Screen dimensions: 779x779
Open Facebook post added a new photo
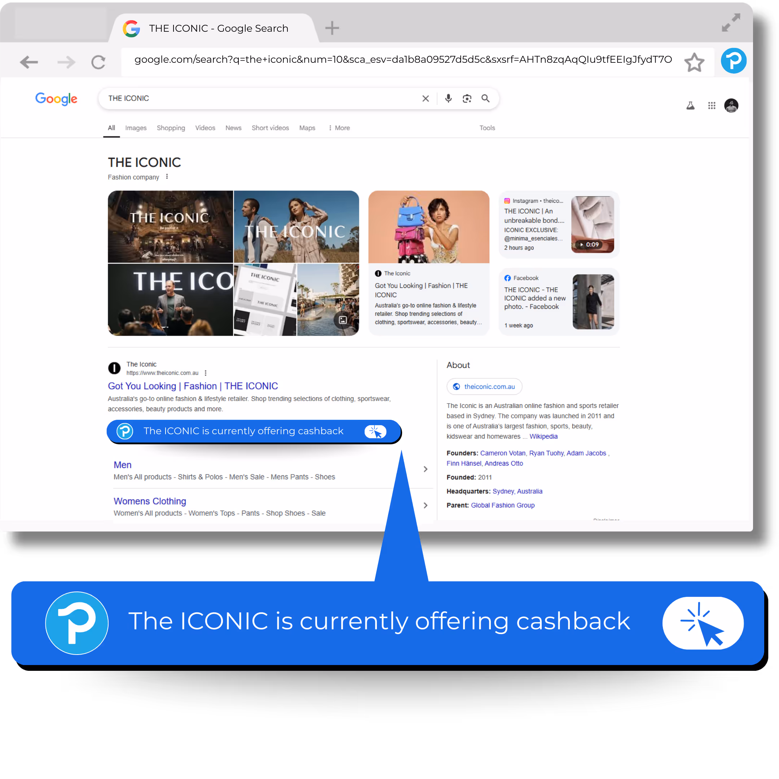click(x=534, y=298)
